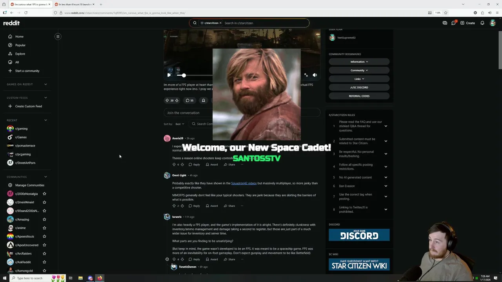502x282 pixels.
Task: Open more options on Omni-Light's comment
Action: click(242, 206)
